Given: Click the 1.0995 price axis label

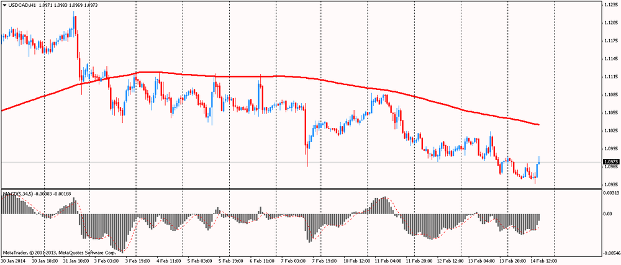Looking at the screenshot, I should point(610,149).
